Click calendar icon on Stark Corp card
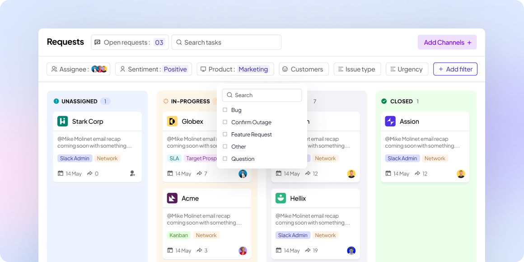The height and width of the screenshot is (262, 524). click(61, 173)
